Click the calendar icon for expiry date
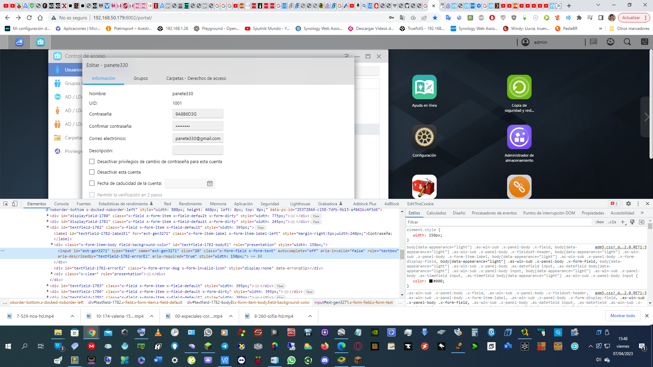The image size is (653, 367). pyautogui.click(x=210, y=183)
